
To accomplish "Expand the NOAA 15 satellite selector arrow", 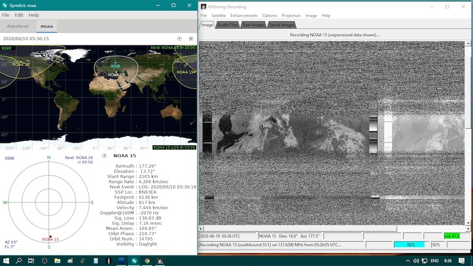I will pos(104,156).
